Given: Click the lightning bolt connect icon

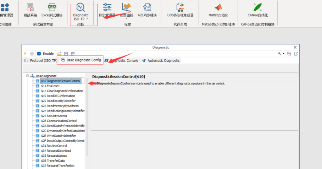Looking at the screenshot, I should click(25, 54).
